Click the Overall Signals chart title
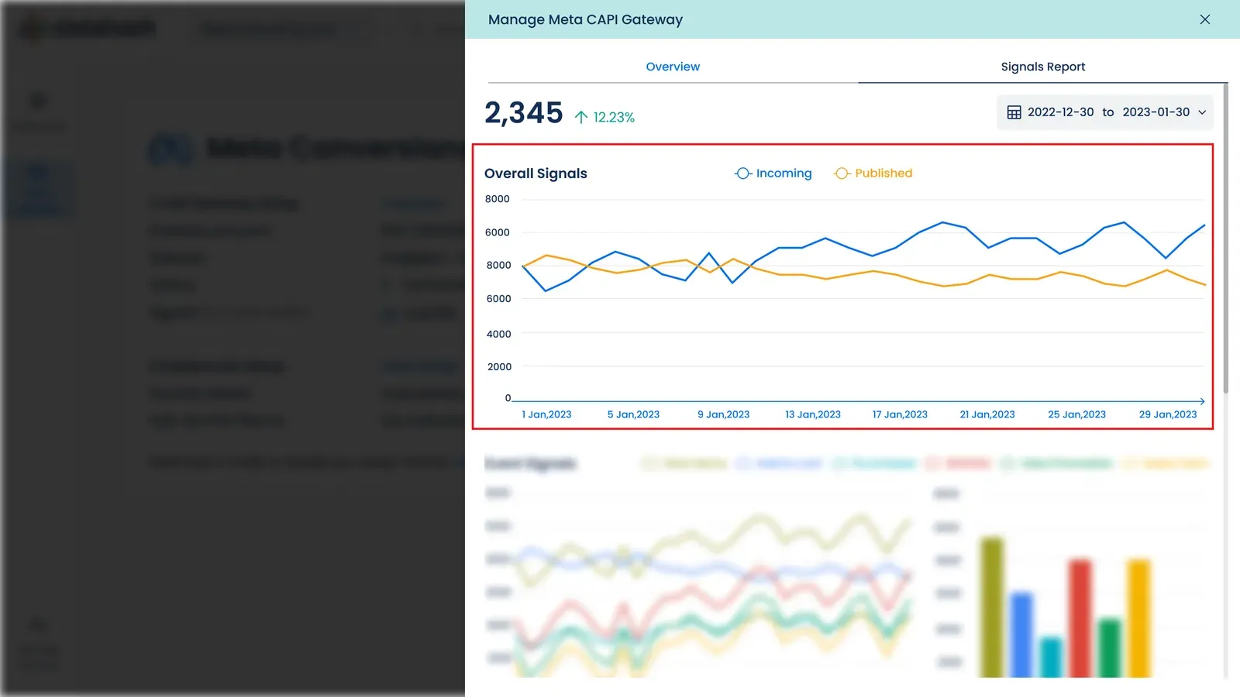 pos(536,173)
